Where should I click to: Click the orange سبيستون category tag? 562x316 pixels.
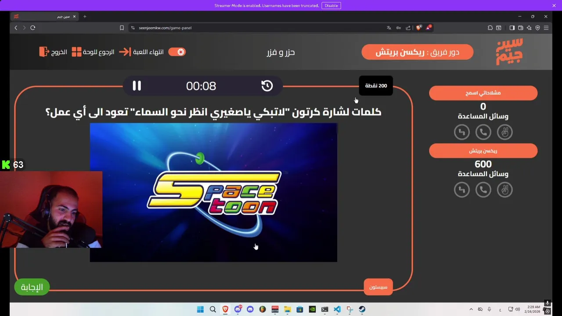[x=378, y=287]
